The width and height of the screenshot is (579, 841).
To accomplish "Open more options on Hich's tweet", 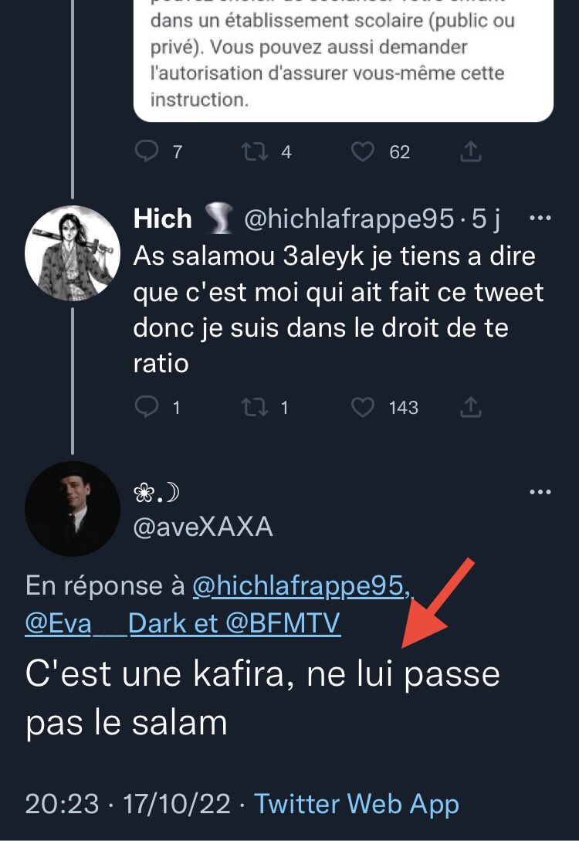I will pyautogui.click(x=540, y=219).
